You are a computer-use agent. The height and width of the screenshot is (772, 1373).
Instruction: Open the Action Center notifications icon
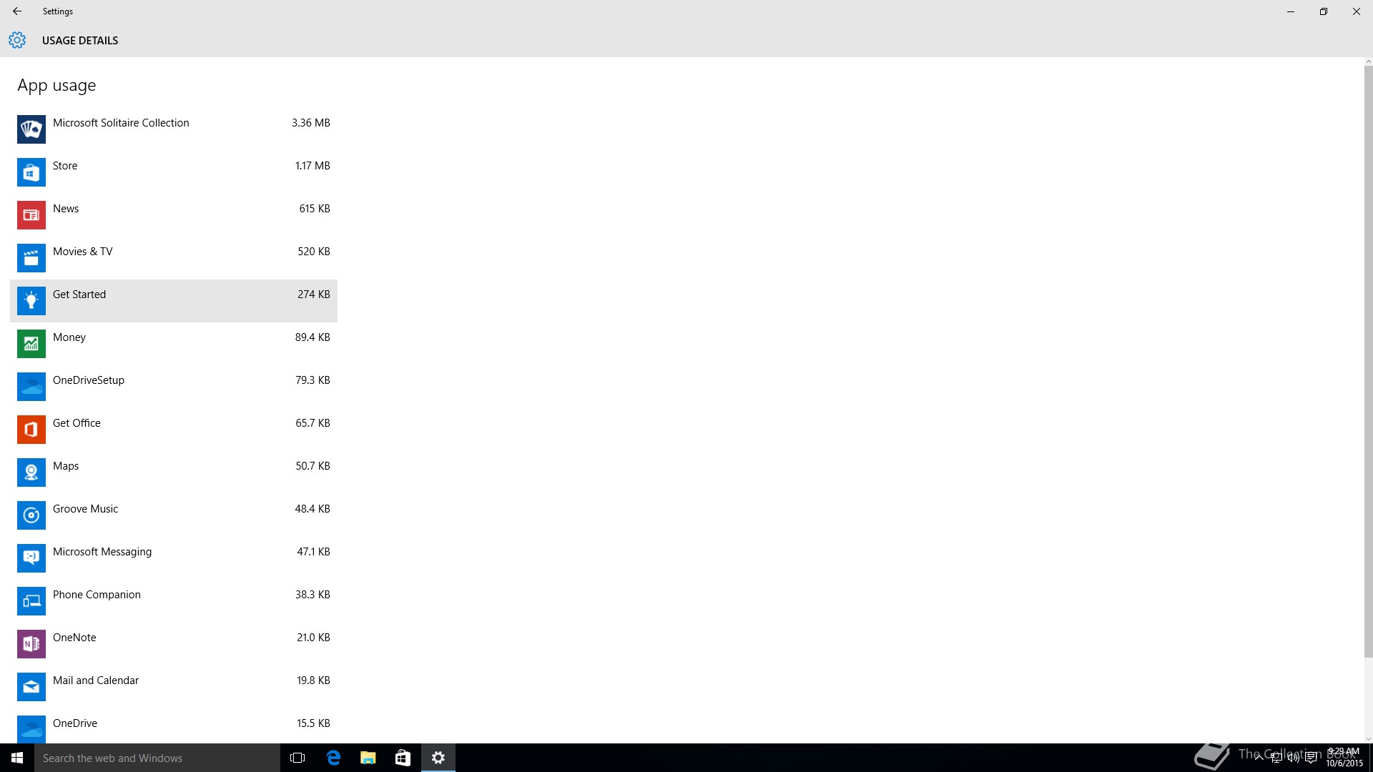coord(1312,758)
